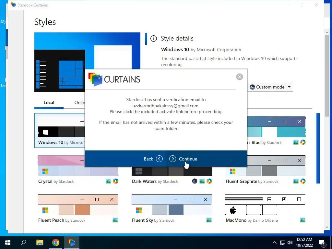The height and width of the screenshot is (249, 332).
Task: Open the notification center icon
Action: click(x=322, y=243)
